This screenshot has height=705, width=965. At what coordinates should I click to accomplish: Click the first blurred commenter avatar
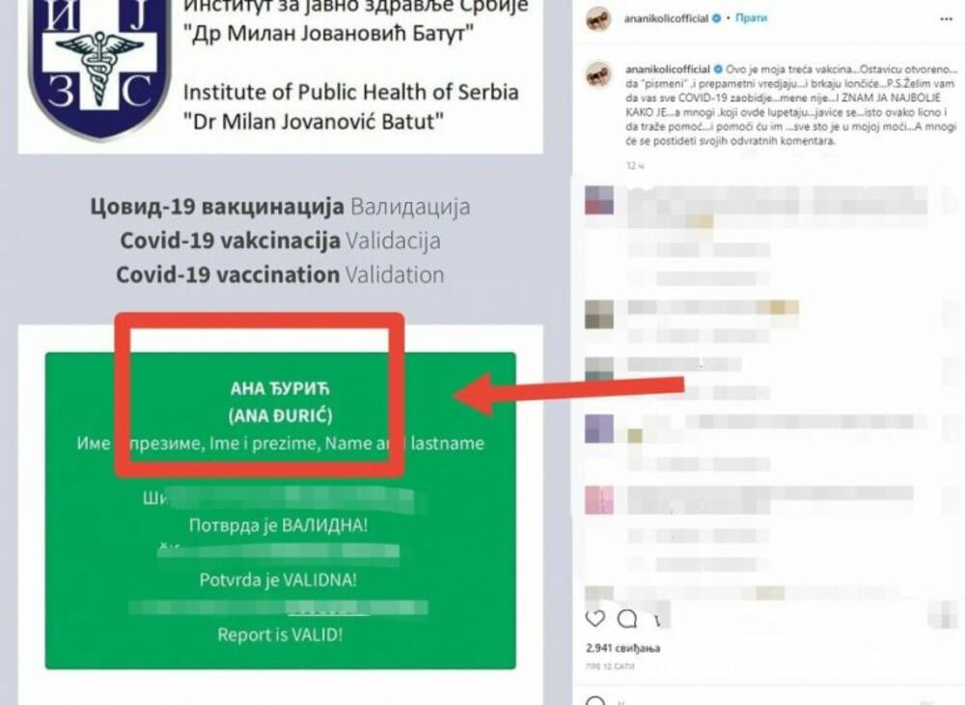tap(599, 200)
